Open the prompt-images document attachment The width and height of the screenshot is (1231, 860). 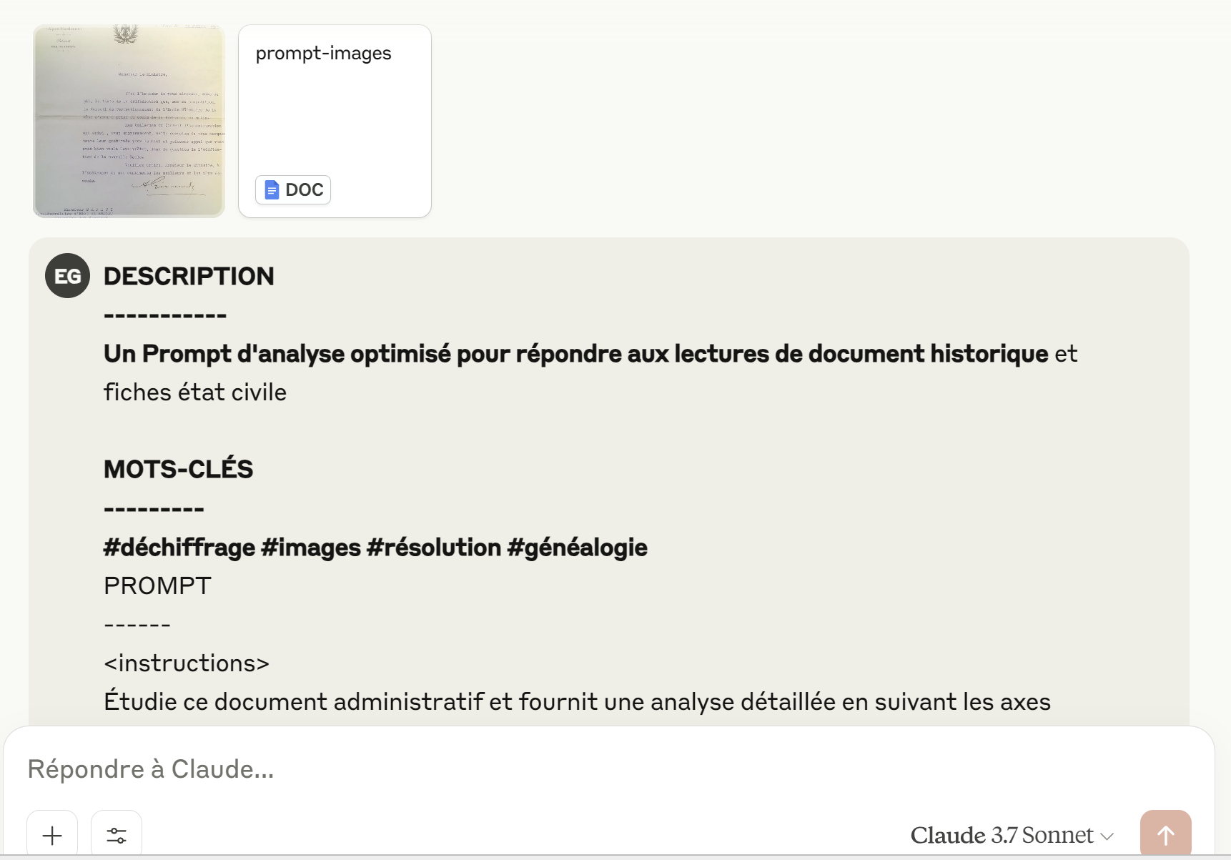point(335,121)
